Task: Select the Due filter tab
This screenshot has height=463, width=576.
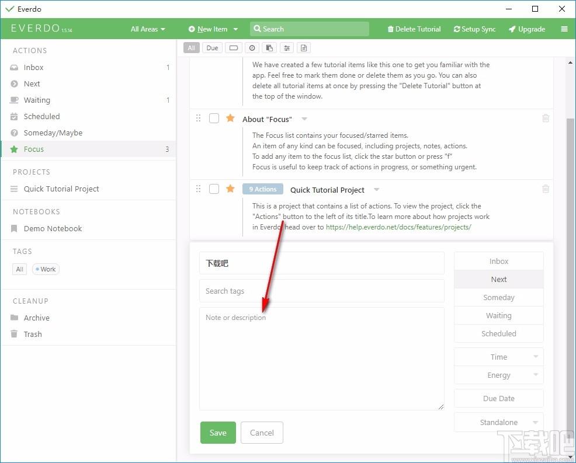Action: [212, 48]
